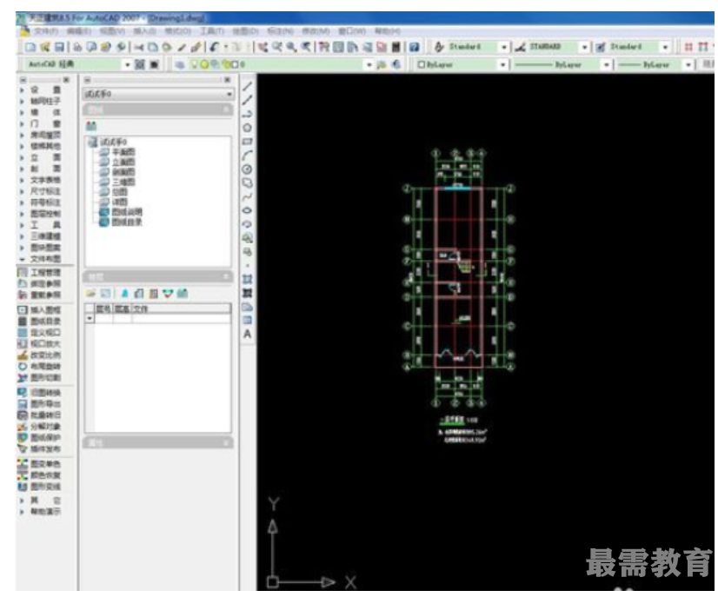Click the 图形切割 command icon

(23, 378)
